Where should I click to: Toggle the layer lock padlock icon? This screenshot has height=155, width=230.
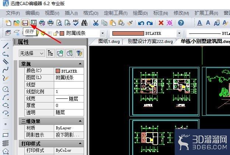pyautogui.click(x=56, y=33)
